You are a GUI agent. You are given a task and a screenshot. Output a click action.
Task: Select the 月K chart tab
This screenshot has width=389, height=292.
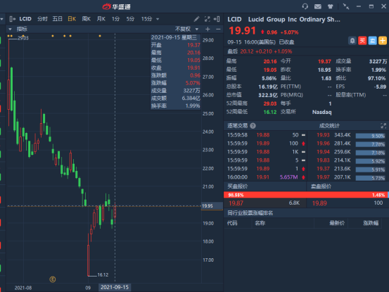coord(101,19)
